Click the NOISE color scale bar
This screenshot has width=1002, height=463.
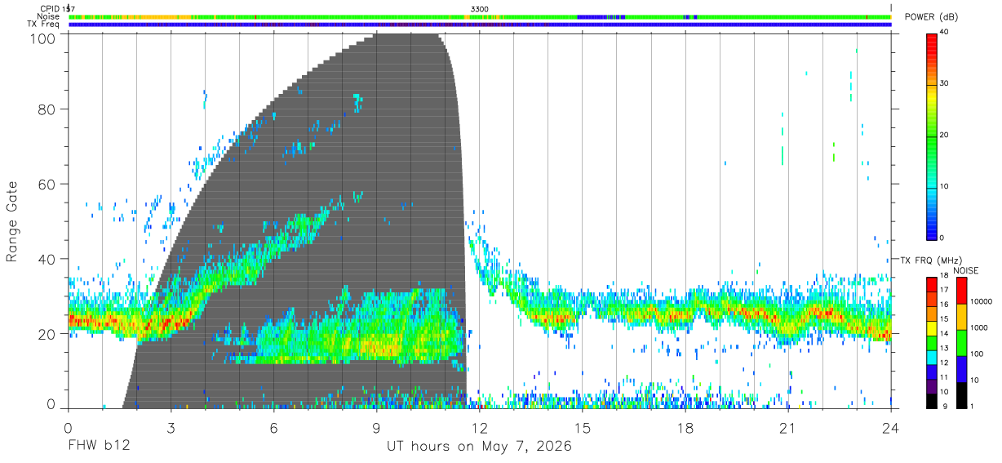click(x=960, y=342)
